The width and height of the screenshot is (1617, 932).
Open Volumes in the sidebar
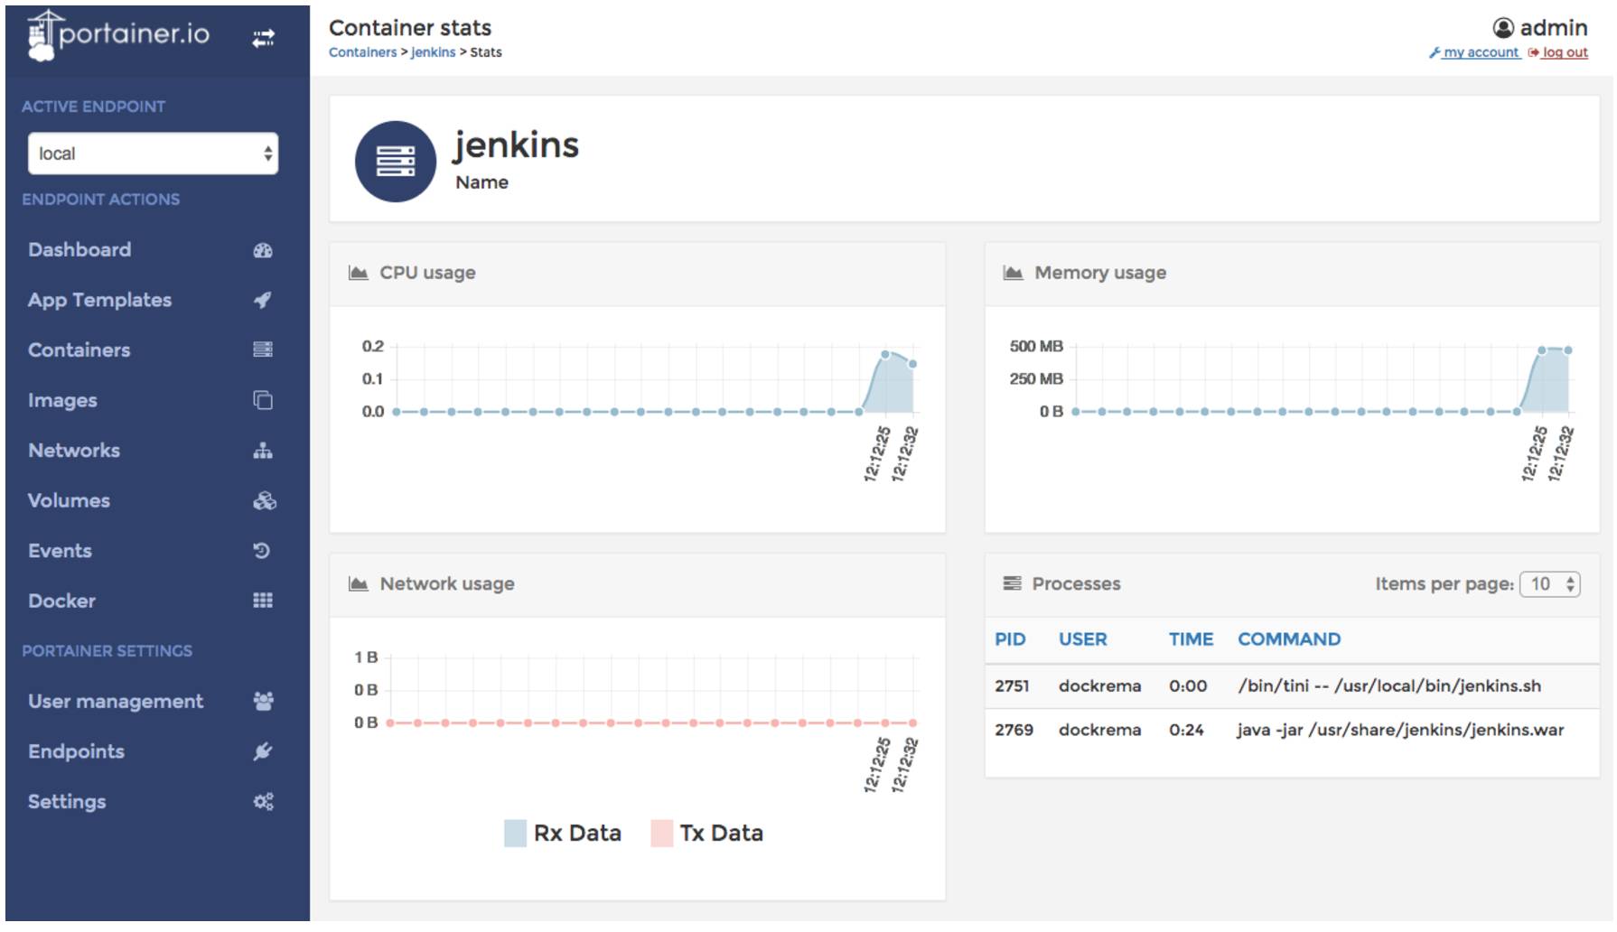[69, 500]
